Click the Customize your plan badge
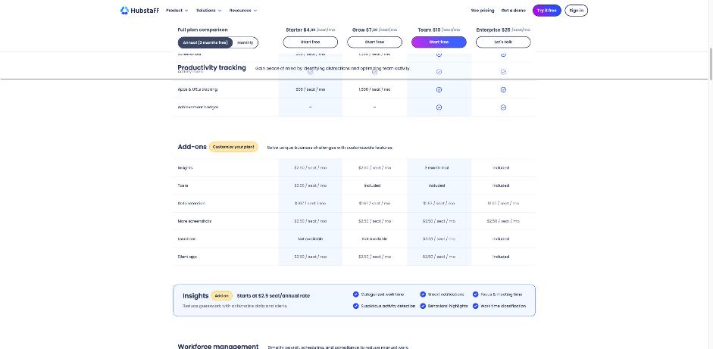 pos(233,147)
